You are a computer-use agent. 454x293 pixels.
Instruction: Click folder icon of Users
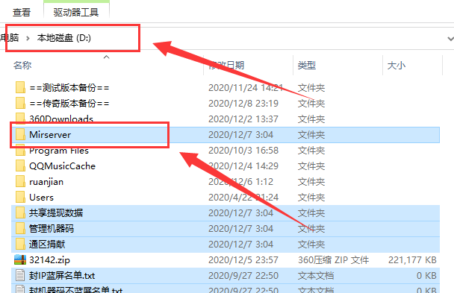click(x=20, y=197)
